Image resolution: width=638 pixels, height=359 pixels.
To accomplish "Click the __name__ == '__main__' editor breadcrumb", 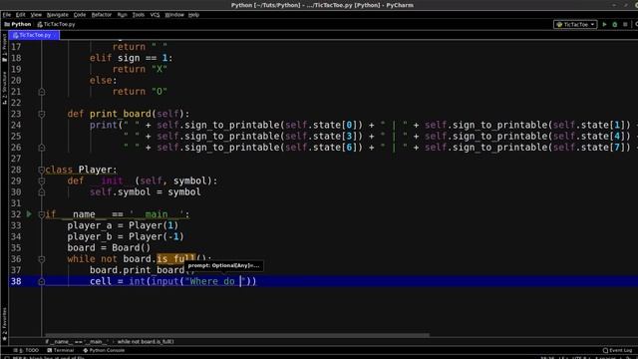I will [x=77, y=341].
